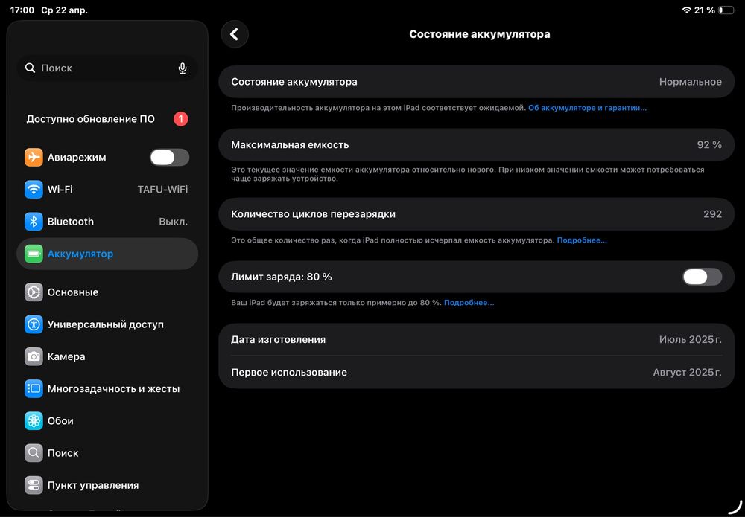Tap the Wallpaper flower icon
Screen dimensions: 745x517
[x=34, y=421]
